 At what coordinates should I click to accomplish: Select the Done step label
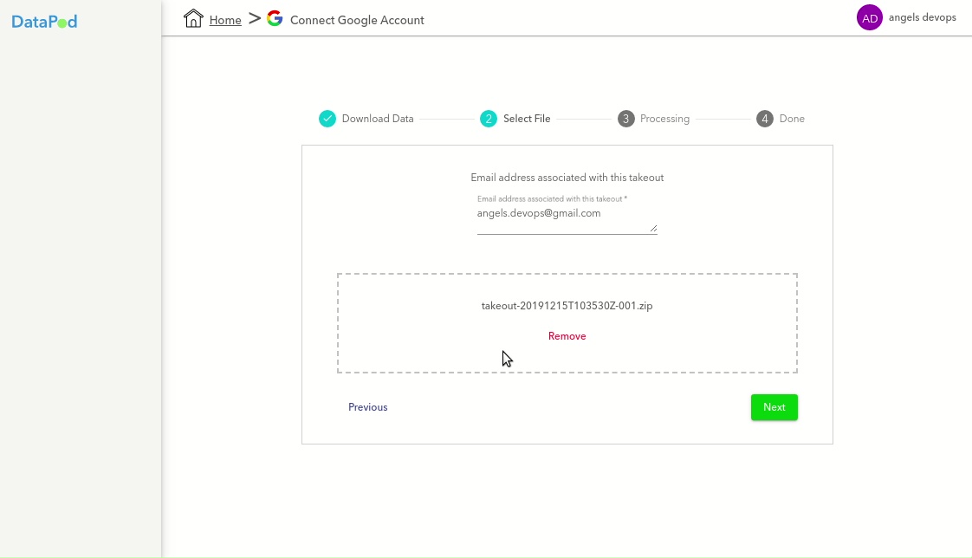coord(792,119)
